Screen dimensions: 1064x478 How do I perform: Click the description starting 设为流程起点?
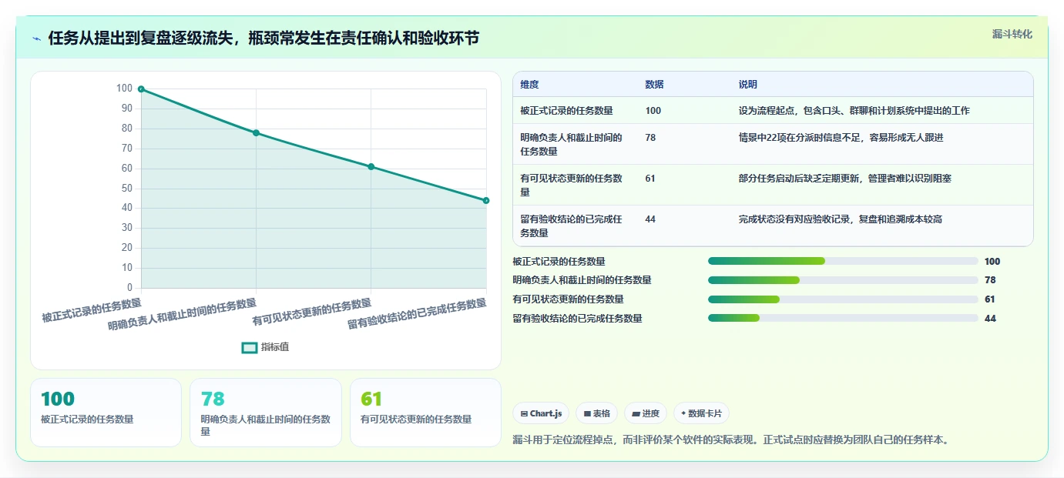click(x=854, y=111)
